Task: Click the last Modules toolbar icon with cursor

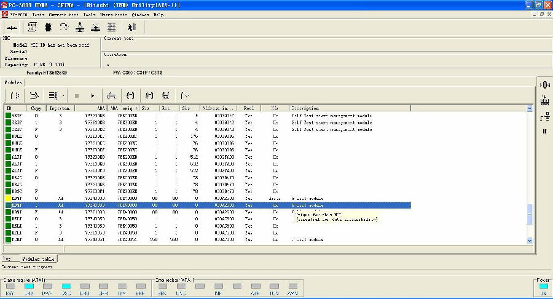Action: (184, 95)
